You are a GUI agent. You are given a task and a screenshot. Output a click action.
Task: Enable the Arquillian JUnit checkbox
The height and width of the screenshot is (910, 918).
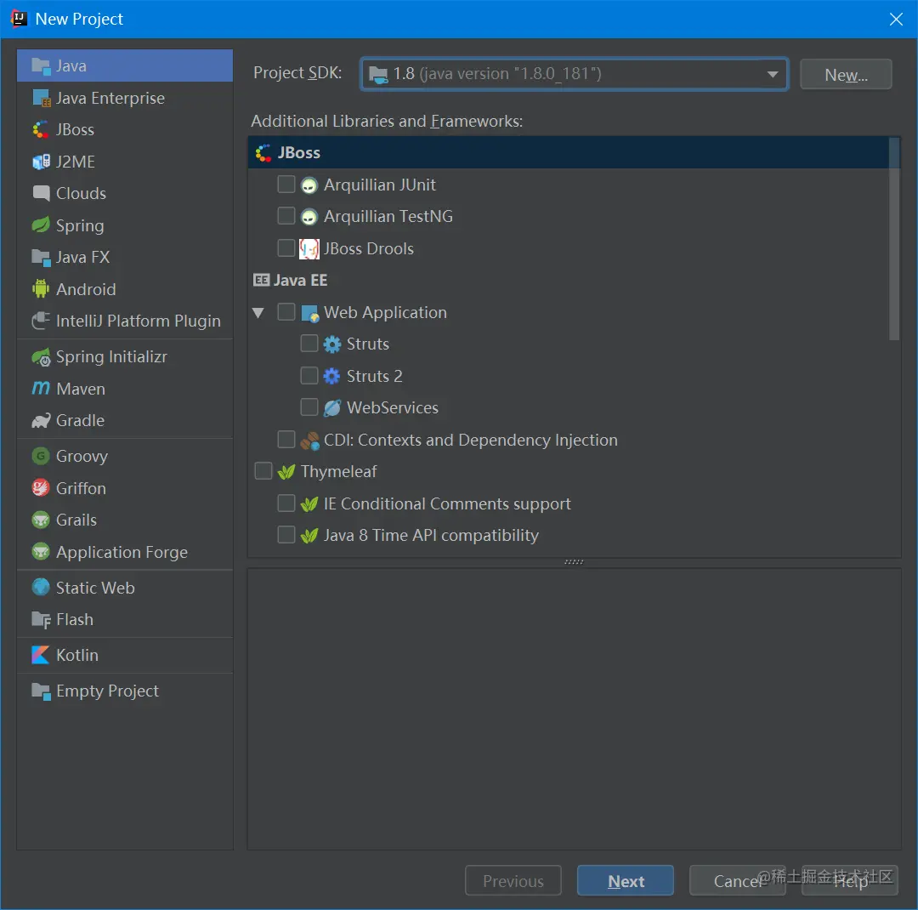coord(286,184)
